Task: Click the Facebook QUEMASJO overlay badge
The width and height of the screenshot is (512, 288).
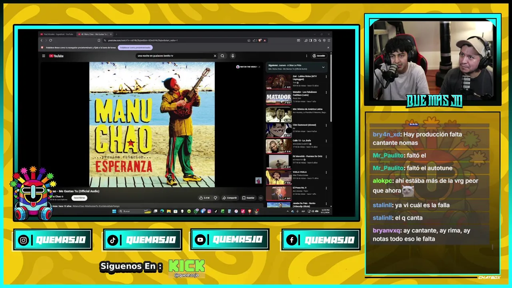Action: click(x=320, y=240)
